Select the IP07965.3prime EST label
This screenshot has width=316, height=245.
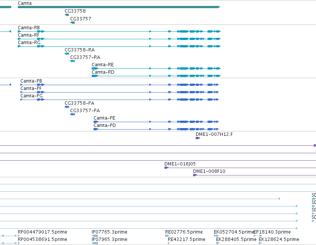coord(110,239)
